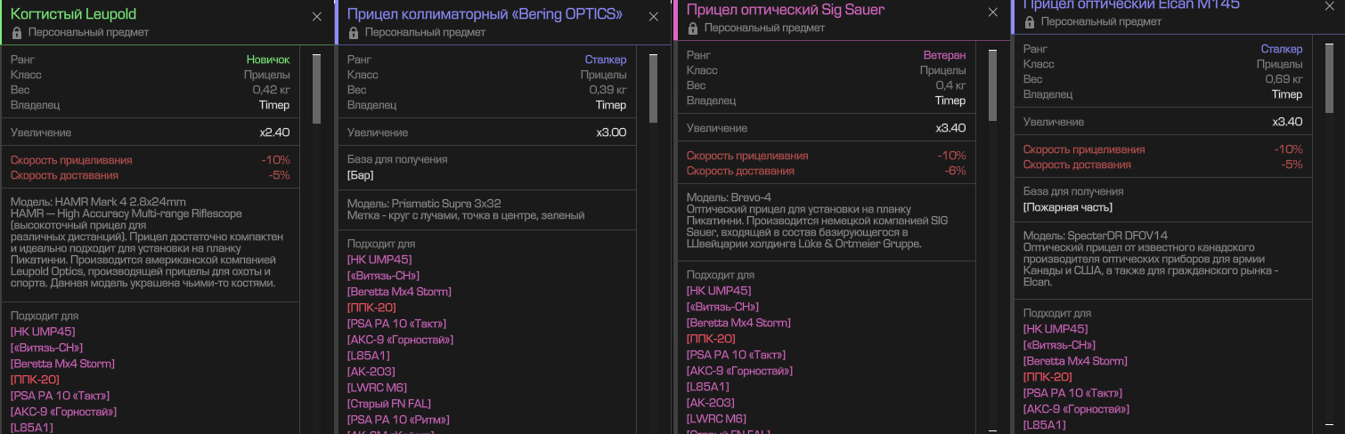Click 'Скорость доставания' -6% row in Sig Sauer panel
This screenshot has height=434, width=1345.
pos(826,171)
